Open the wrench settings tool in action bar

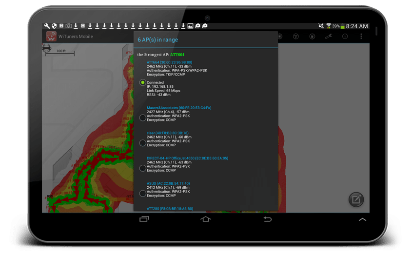tap(329, 36)
